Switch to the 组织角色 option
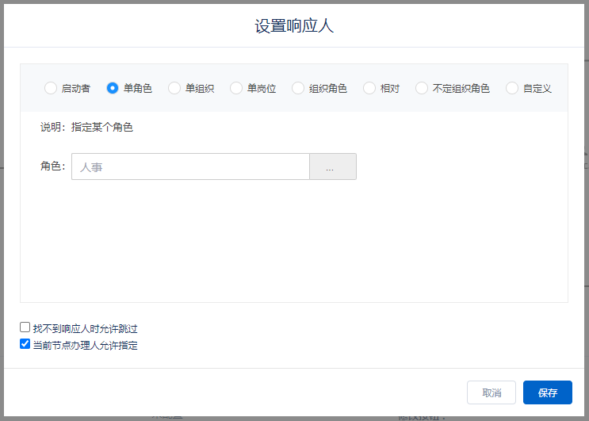Viewport: 589px width, 421px height. [298, 88]
